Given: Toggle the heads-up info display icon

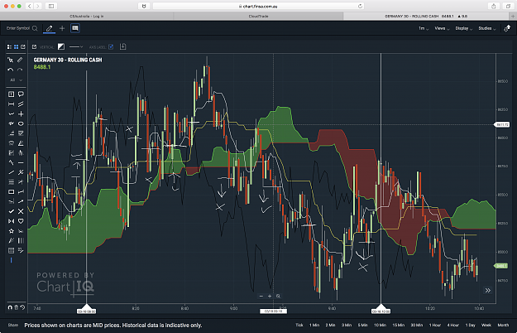Looking at the screenshot, I should (x=75, y=28).
